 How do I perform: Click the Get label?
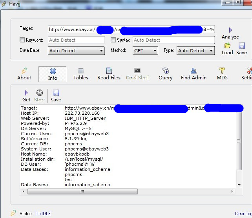click(x=26, y=100)
